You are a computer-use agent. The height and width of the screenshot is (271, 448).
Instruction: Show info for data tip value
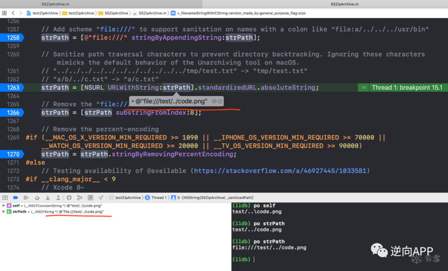tap(220, 101)
